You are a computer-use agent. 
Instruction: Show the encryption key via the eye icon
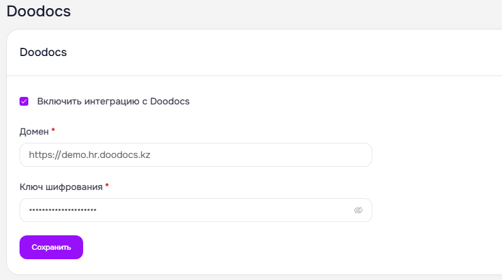tap(358, 210)
